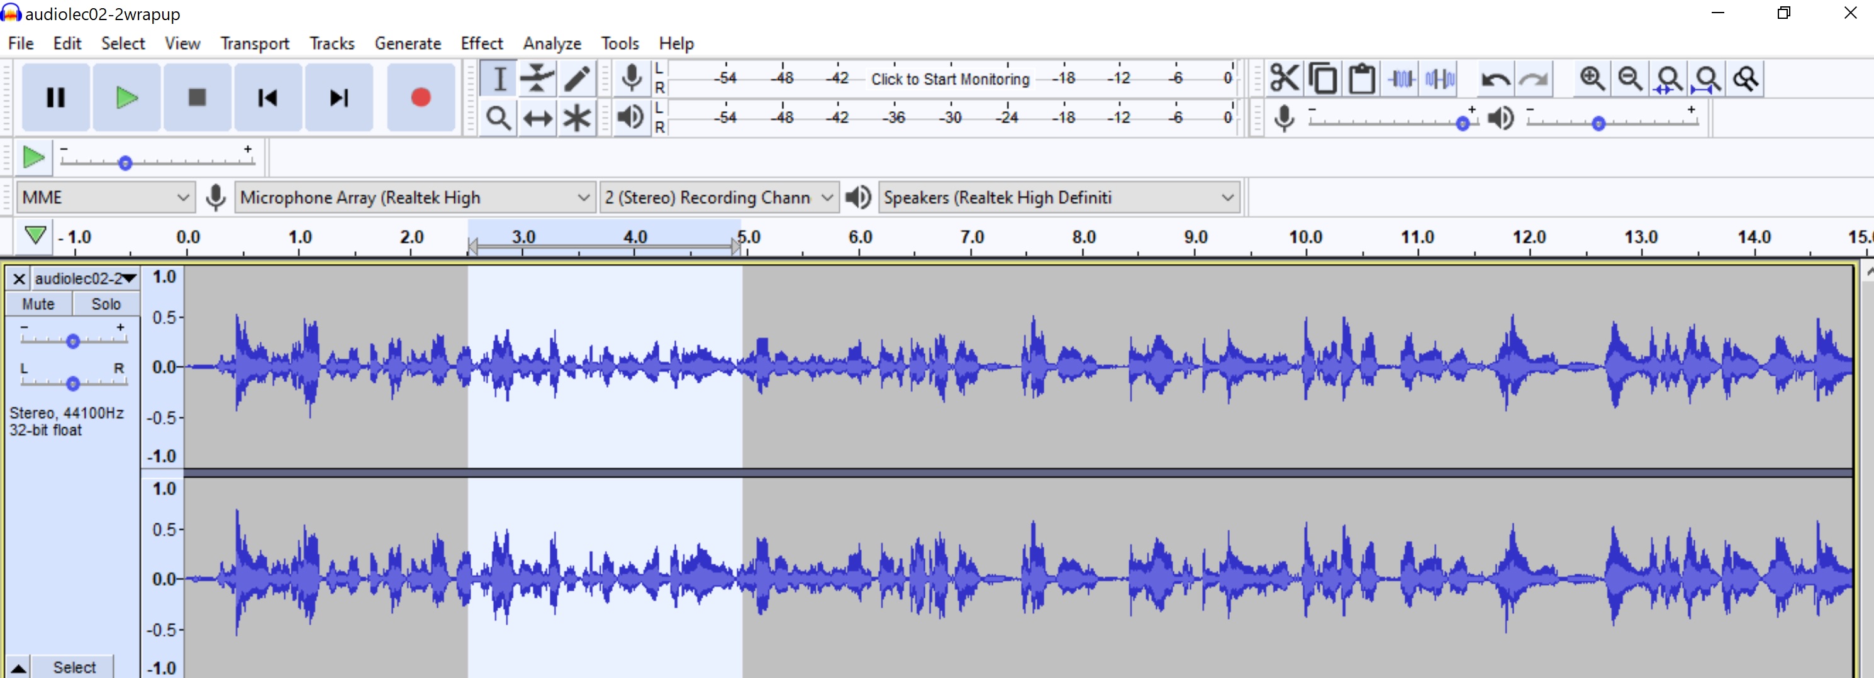Open 2 (Stereo) Recording Channels dropdown
The image size is (1874, 678).
click(x=719, y=197)
